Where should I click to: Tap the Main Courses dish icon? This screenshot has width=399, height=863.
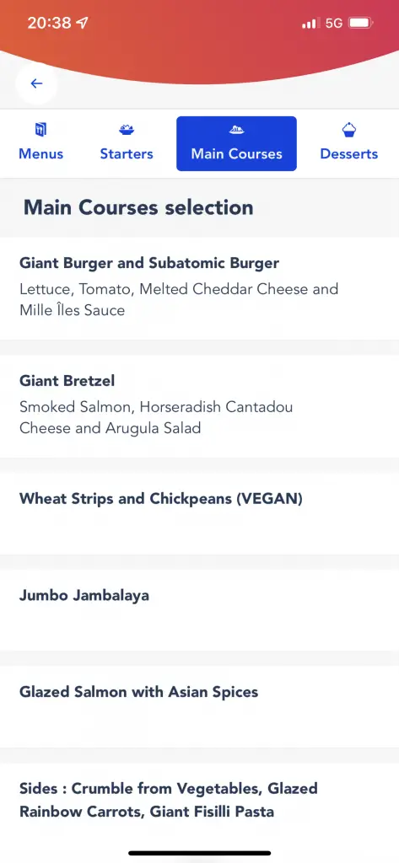pos(236,130)
